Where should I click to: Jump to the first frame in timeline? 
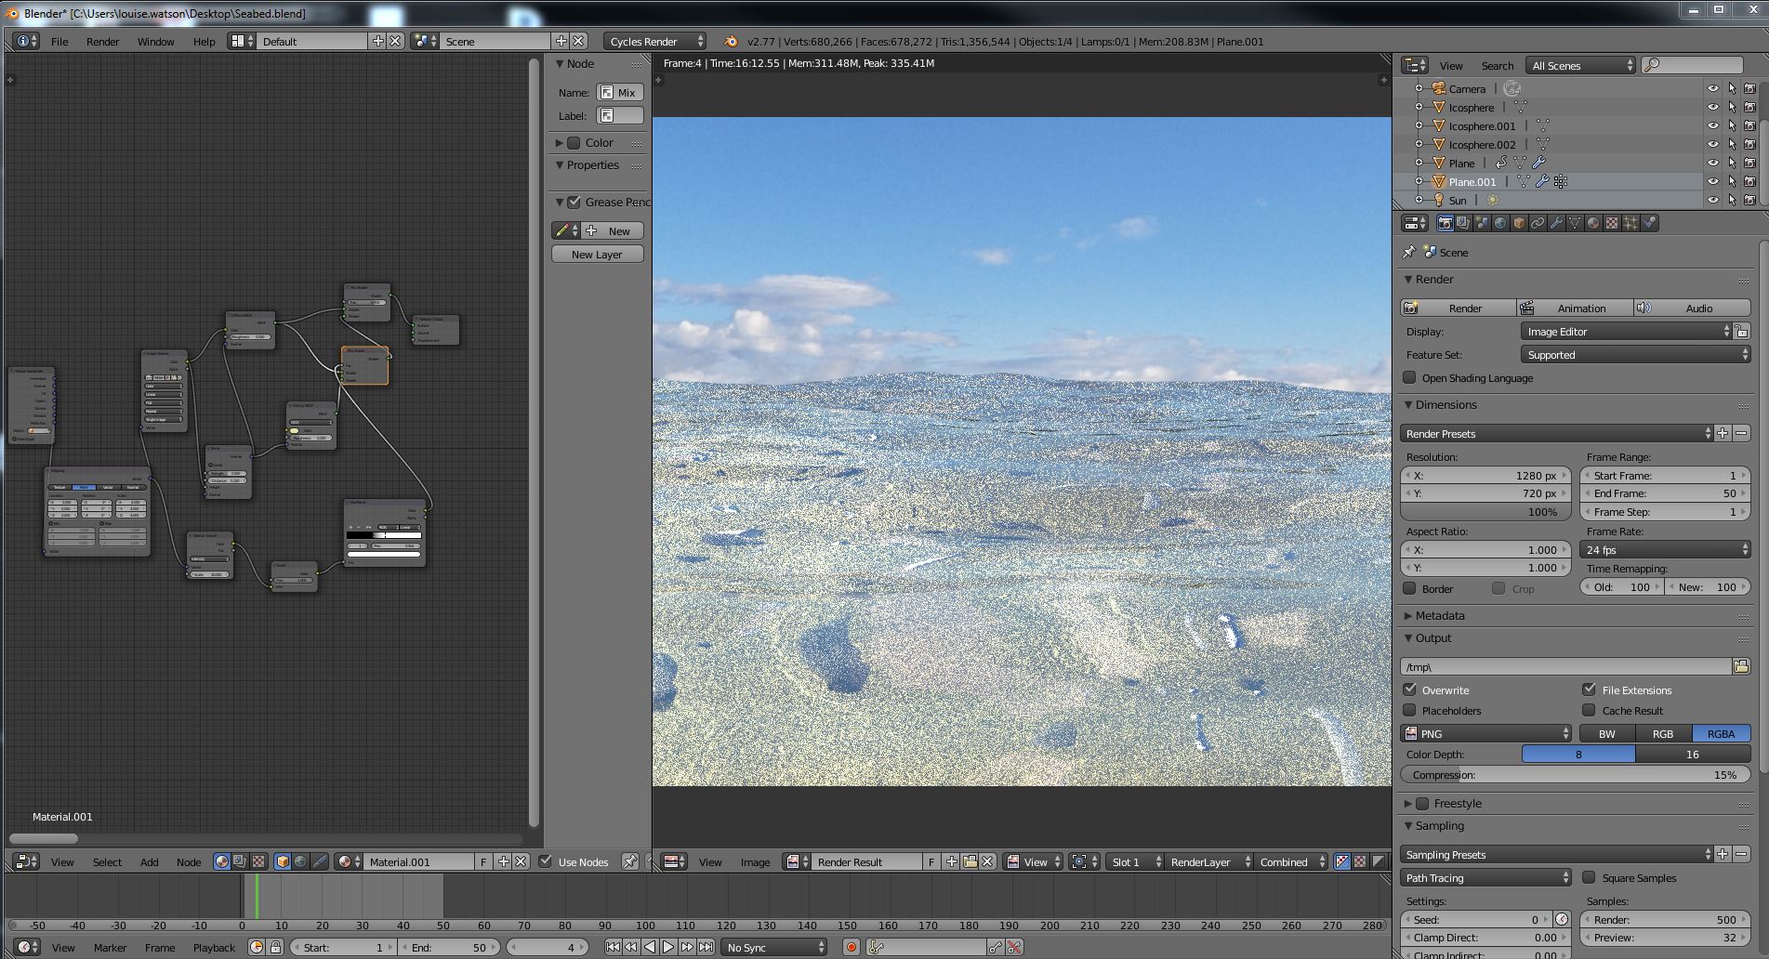[613, 947]
